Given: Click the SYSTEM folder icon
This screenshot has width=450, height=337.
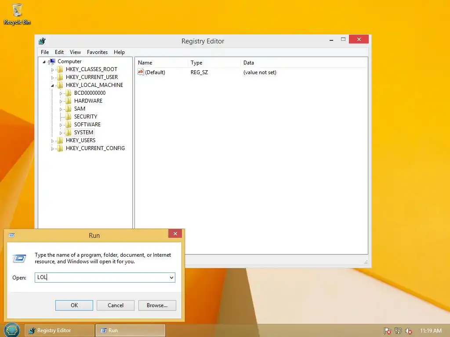Looking at the screenshot, I should [x=68, y=133].
